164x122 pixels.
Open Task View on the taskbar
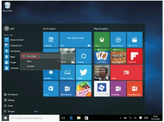pyautogui.click(x=63, y=118)
